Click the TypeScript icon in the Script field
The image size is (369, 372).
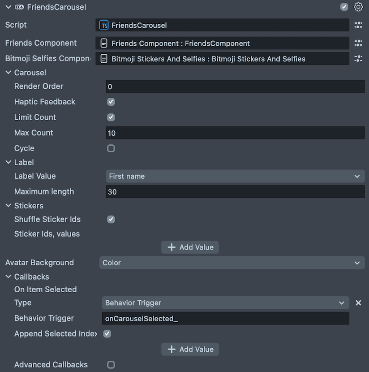tap(104, 25)
